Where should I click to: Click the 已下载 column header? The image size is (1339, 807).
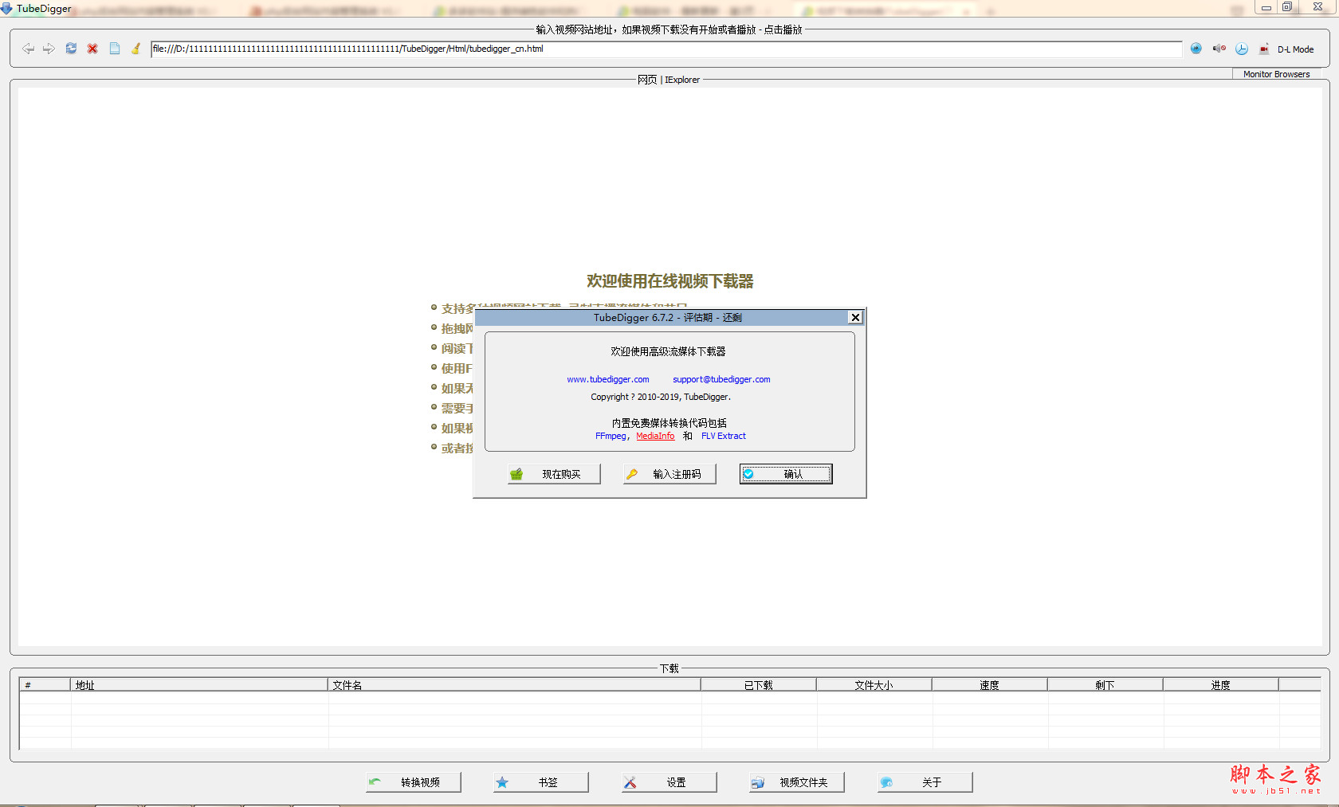pos(759,684)
